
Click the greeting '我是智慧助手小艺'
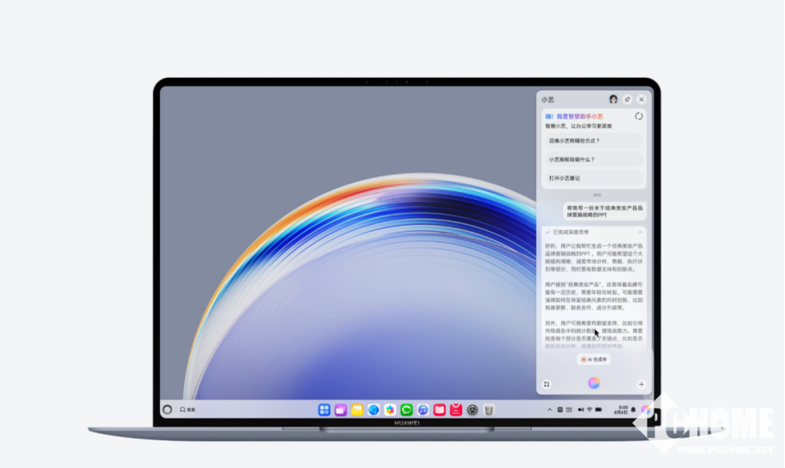tap(580, 116)
